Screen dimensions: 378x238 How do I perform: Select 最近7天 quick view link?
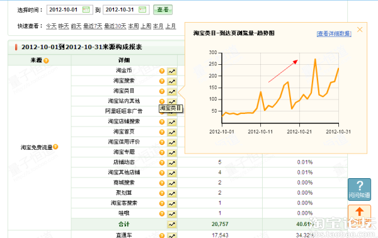tap(93, 26)
